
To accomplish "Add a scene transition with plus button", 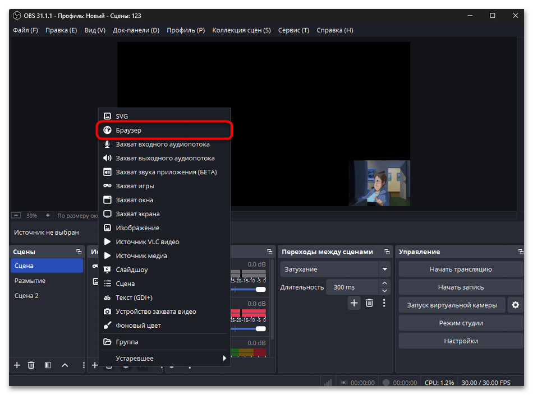I will tap(354, 303).
